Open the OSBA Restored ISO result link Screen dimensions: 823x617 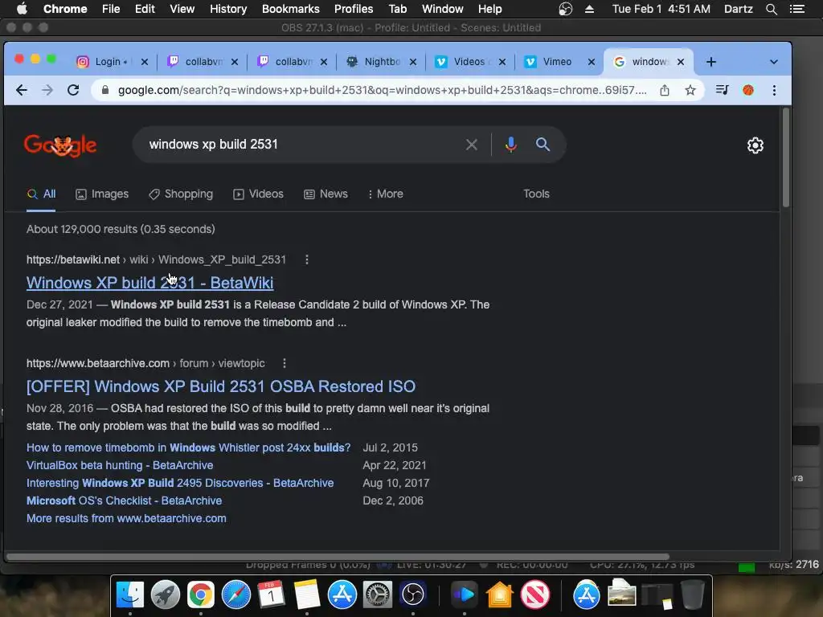(221, 386)
